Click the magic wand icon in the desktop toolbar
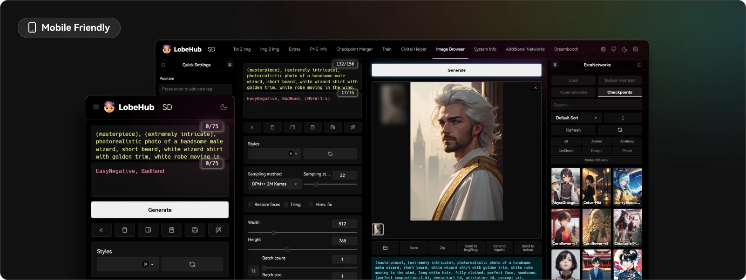The image size is (746, 280). tap(353, 127)
